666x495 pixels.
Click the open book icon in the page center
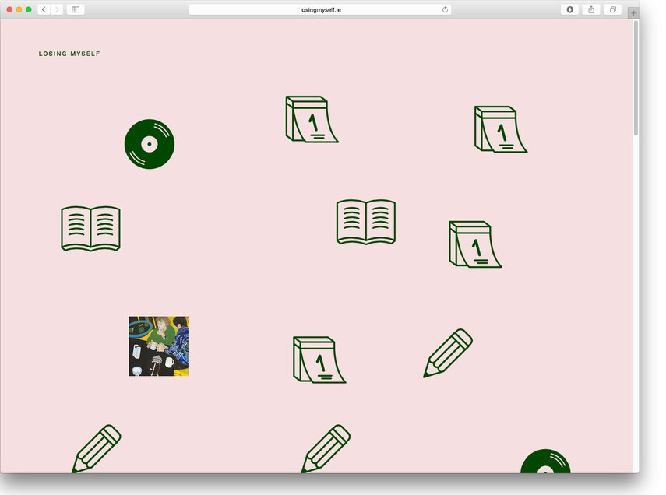click(x=365, y=223)
